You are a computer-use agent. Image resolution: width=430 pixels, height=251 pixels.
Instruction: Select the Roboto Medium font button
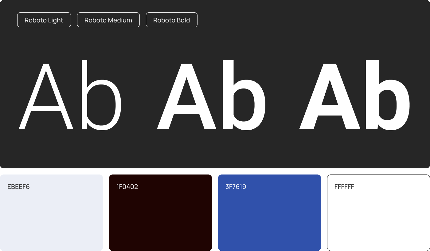coord(108,20)
